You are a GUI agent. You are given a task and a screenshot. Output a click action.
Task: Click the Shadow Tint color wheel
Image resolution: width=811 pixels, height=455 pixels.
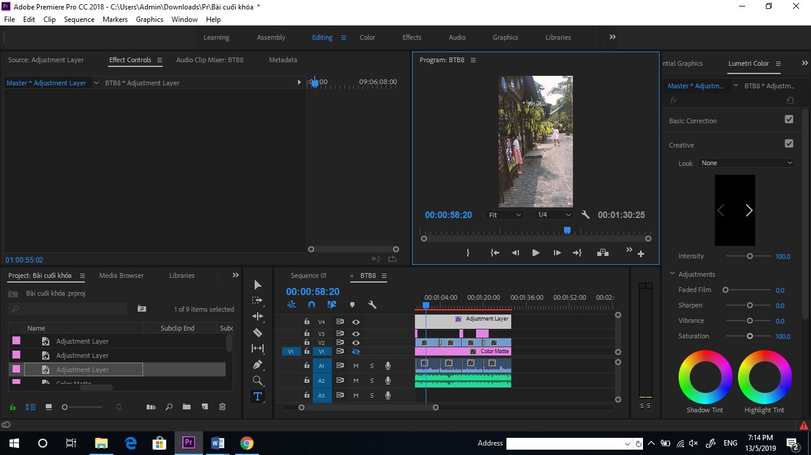click(705, 377)
